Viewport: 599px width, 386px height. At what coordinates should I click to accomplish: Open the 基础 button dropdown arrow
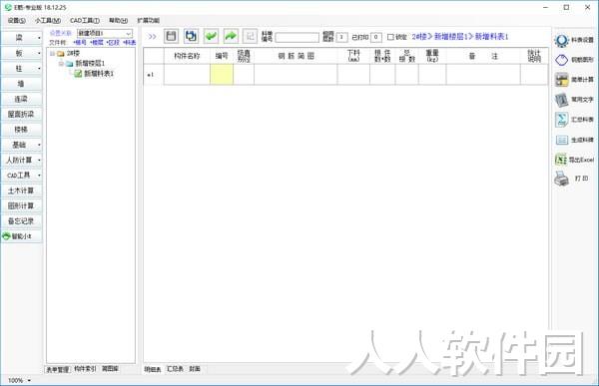tap(39, 145)
